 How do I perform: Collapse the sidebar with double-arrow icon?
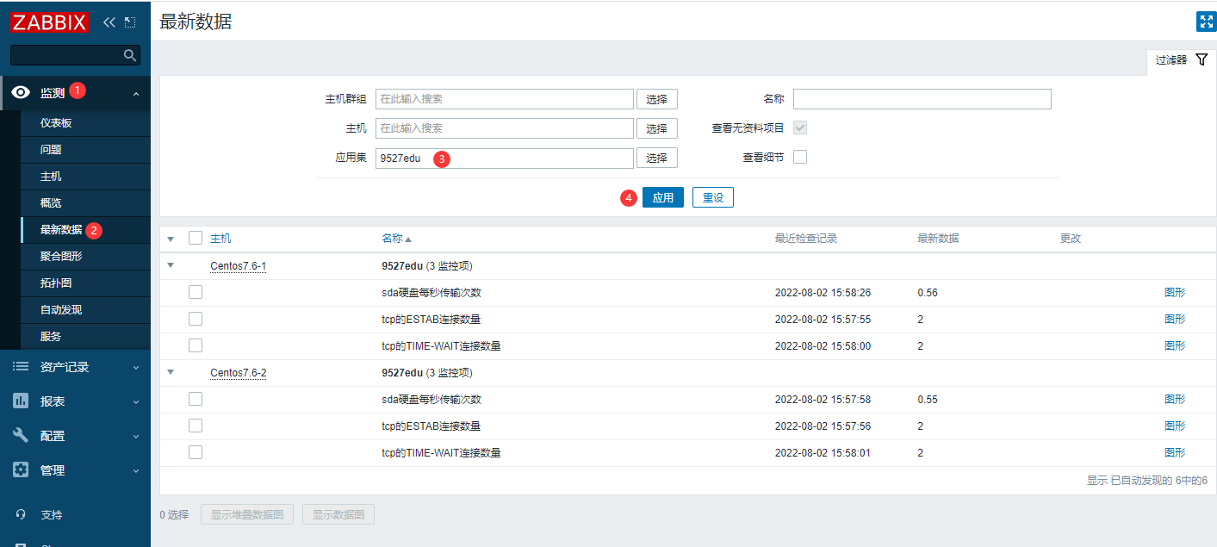[109, 22]
